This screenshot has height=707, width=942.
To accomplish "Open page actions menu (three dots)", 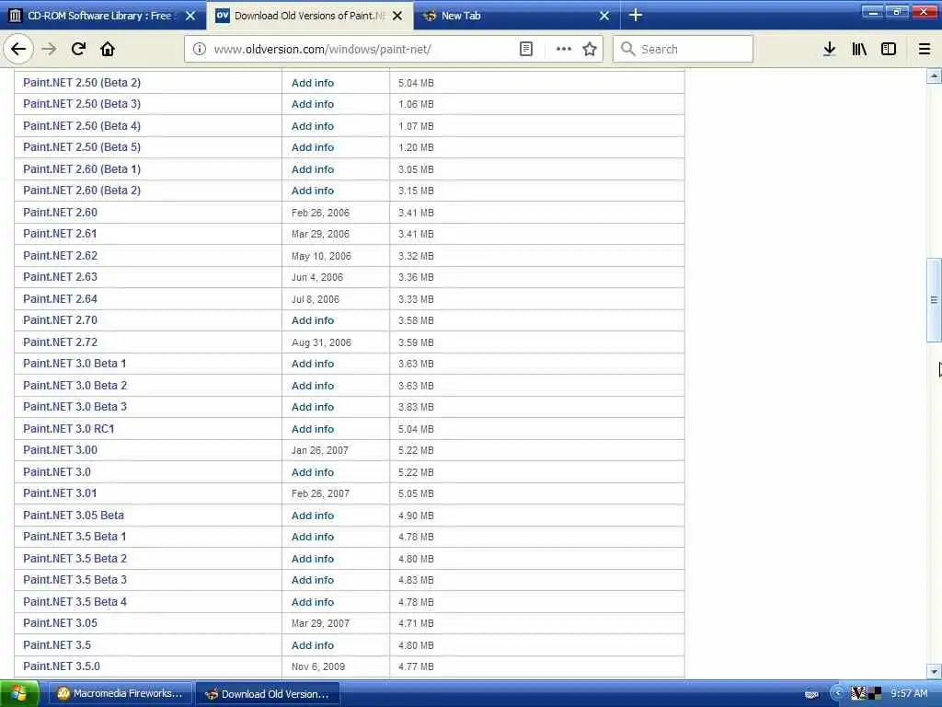I will (564, 49).
